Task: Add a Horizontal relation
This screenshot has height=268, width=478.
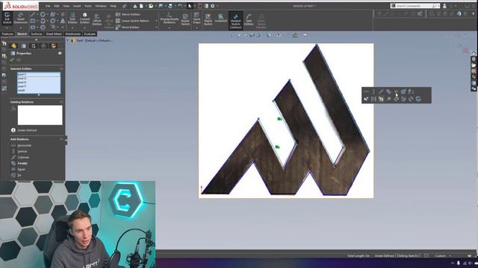Action: coord(22,146)
